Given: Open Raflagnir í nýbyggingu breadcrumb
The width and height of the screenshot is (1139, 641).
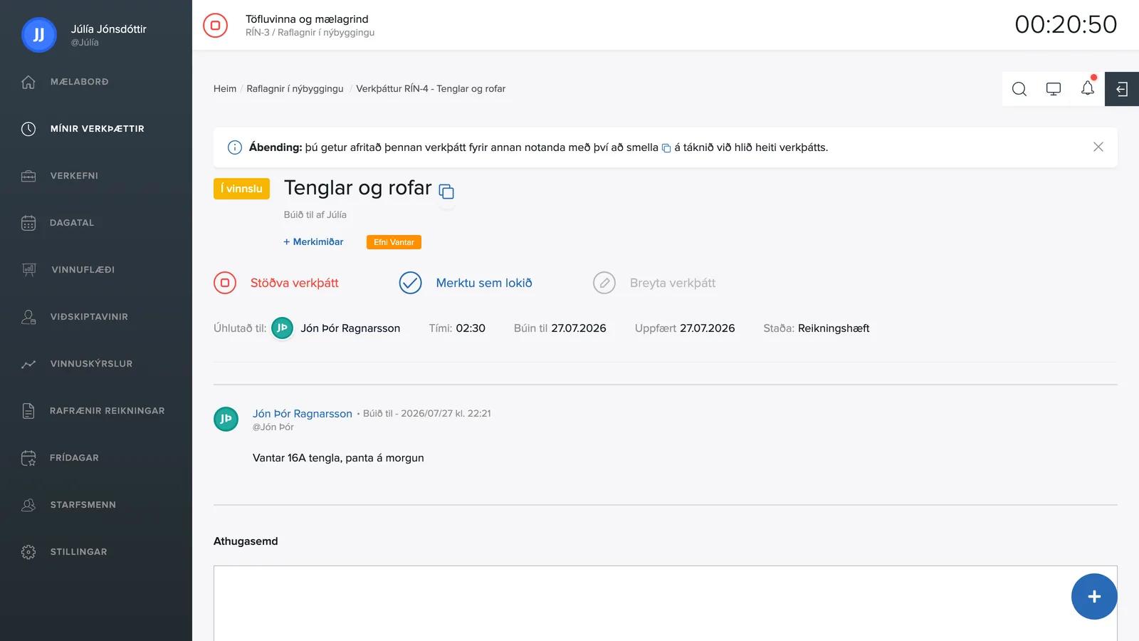Looking at the screenshot, I should pyautogui.click(x=295, y=89).
